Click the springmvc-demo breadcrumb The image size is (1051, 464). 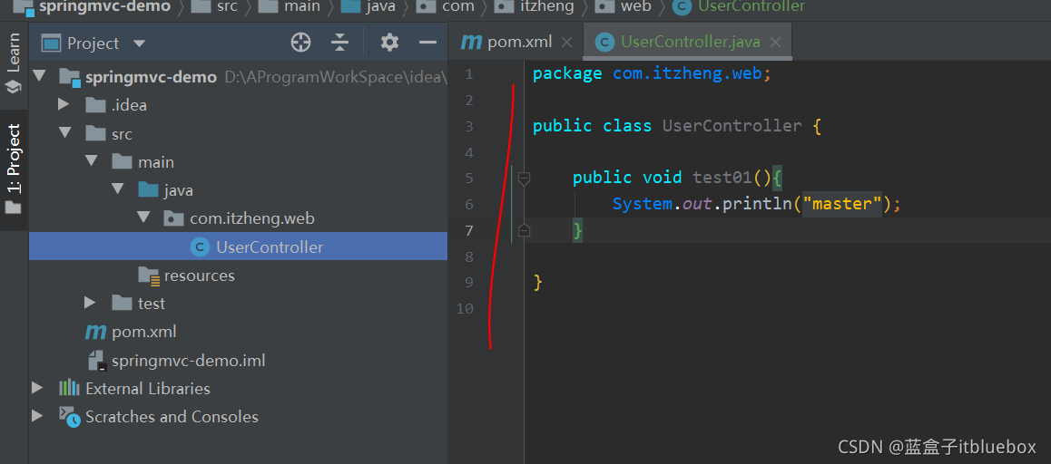click(x=103, y=6)
